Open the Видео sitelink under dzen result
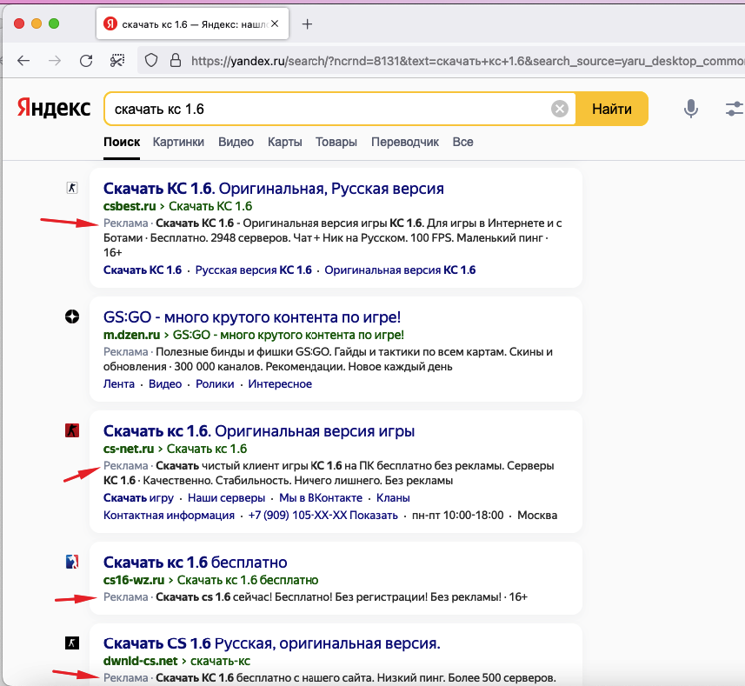 165,383
